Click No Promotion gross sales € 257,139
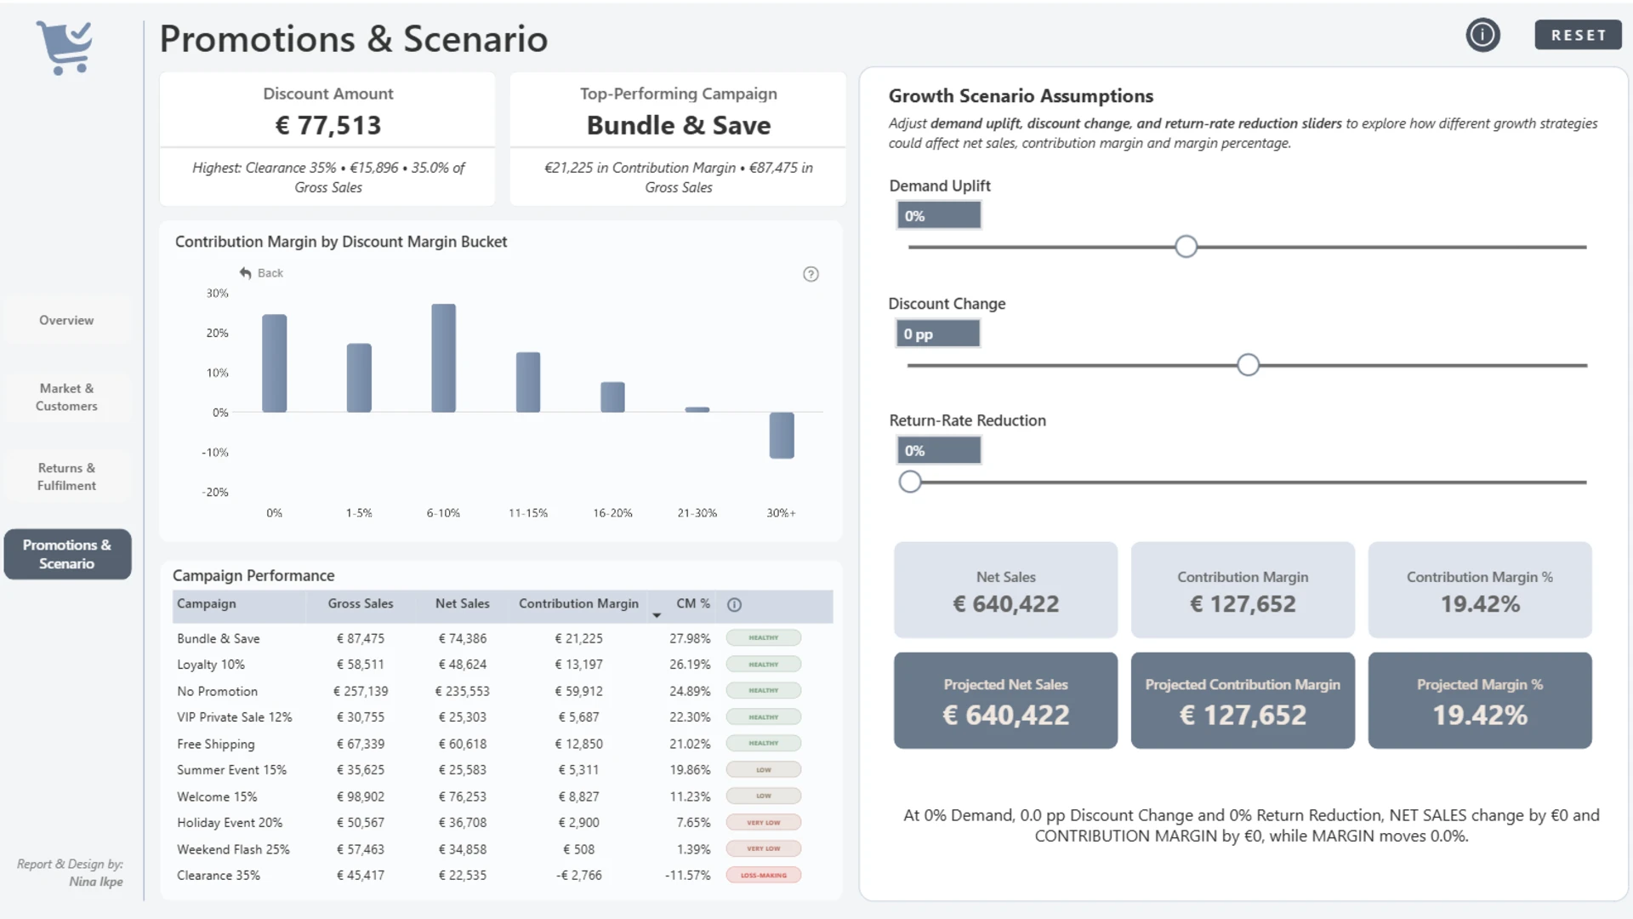The width and height of the screenshot is (1633, 919). pyautogui.click(x=361, y=692)
